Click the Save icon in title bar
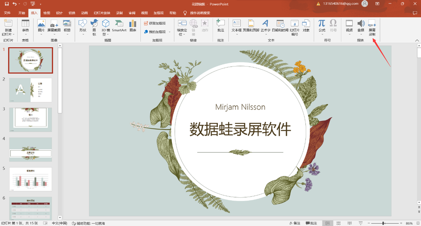The height and width of the screenshot is (226, 421). coord(6,4)
